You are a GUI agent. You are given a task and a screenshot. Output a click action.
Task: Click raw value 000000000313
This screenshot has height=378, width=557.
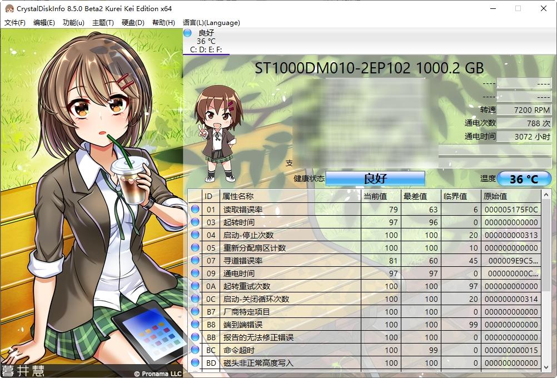pyautogui.click(x=511, y=235)
